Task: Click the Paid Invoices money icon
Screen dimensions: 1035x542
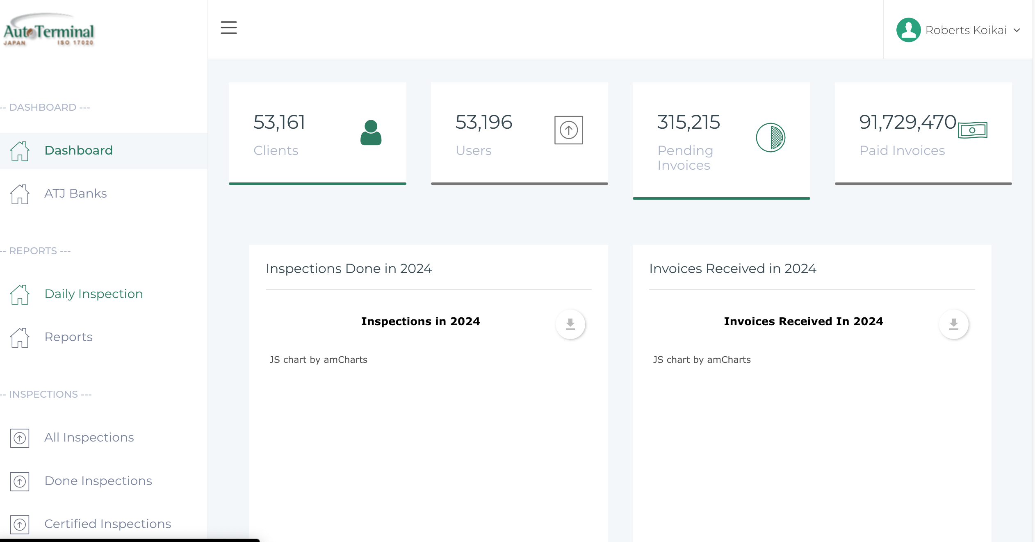Action: [972, 130]
